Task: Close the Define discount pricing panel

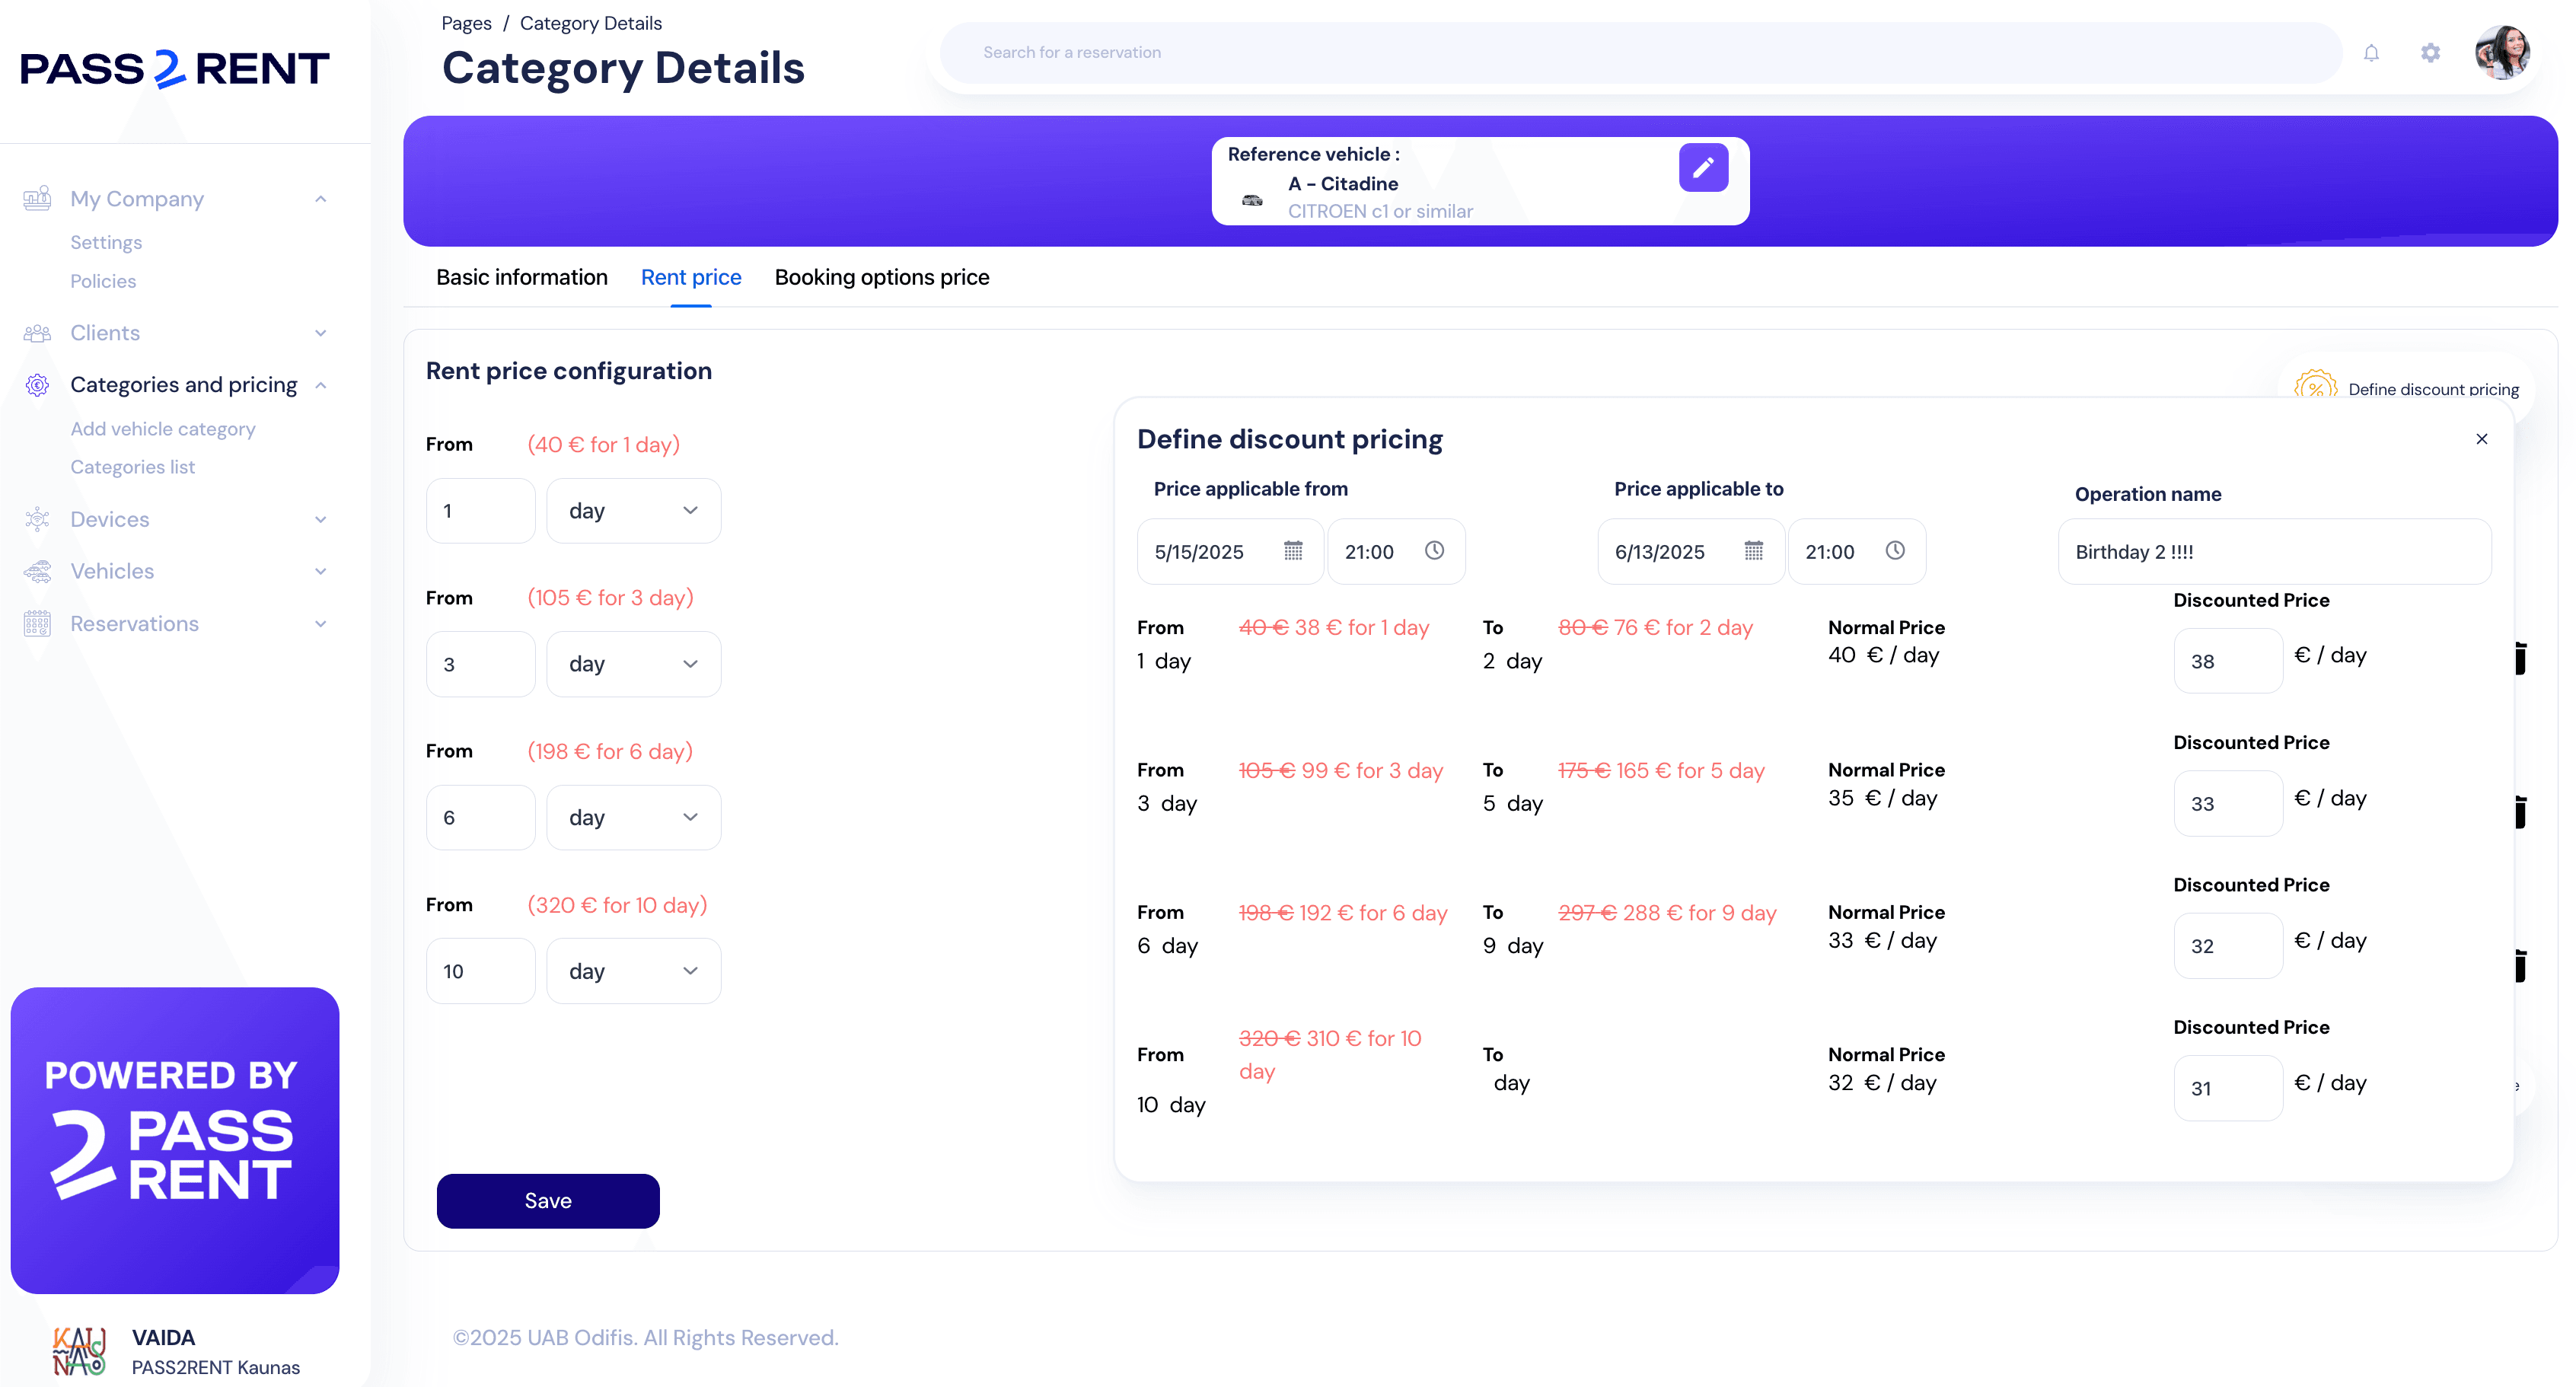Action: tap(2482, 439)
